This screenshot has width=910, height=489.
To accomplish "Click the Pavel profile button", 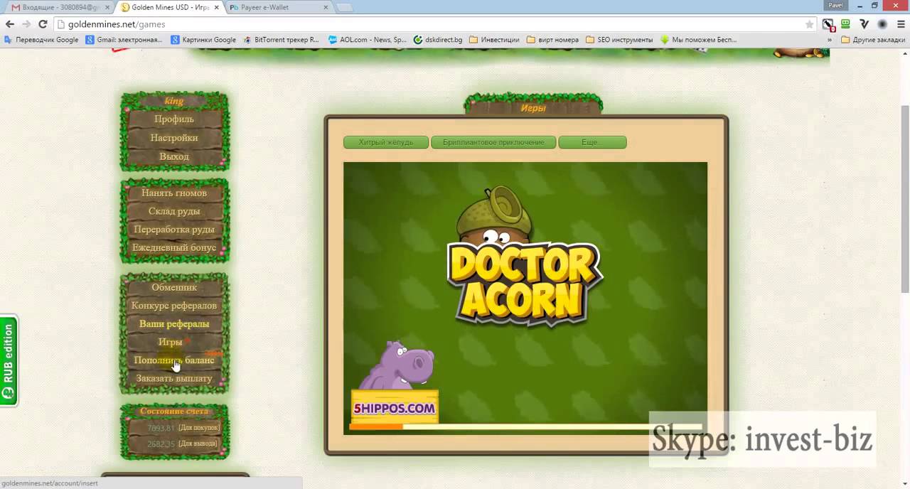I will (835, 5).
